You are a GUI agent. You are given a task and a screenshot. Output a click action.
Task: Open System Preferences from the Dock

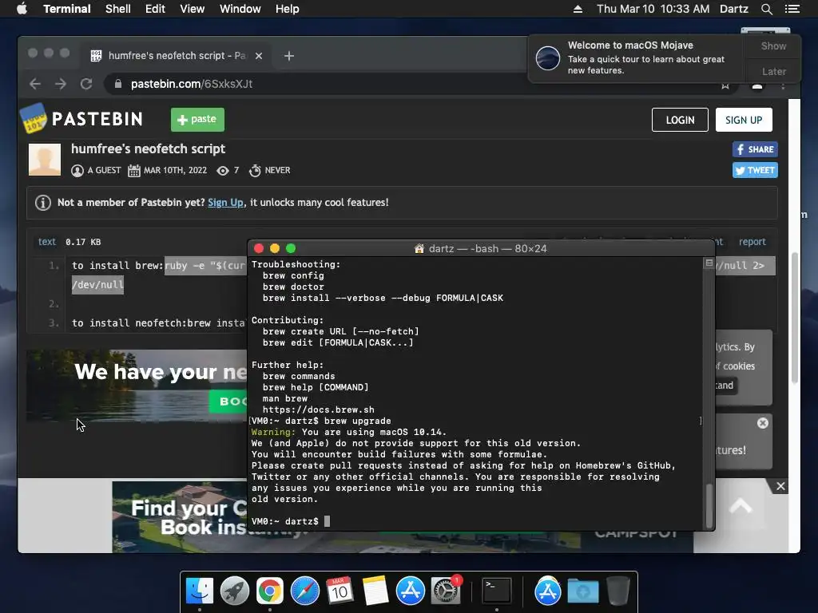click(446, 591)
